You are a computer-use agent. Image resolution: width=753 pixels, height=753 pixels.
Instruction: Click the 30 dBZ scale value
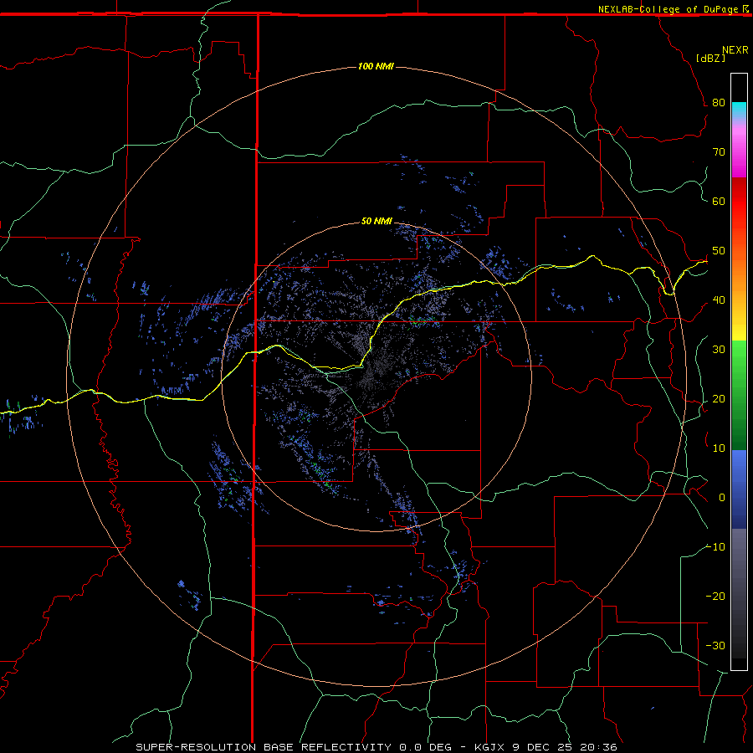(719, 350)
